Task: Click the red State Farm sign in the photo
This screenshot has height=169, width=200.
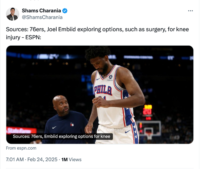Action: pos(19,130)
